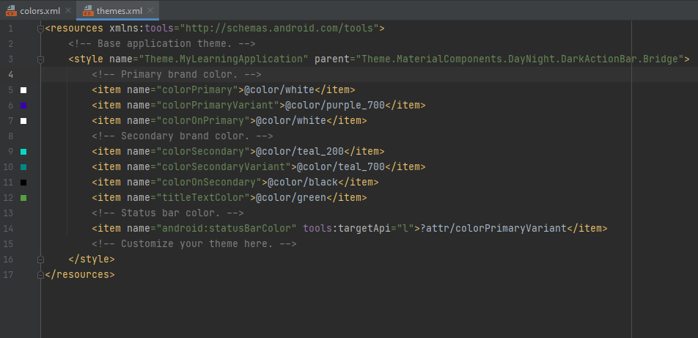Click line number 8 in gutter
The height and width of the screenshot is (338, 698).
click(11, 136)
